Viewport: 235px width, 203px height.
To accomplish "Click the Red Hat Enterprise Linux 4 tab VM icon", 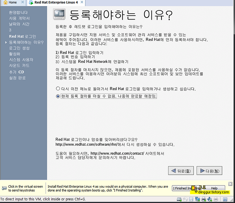I will click(31, 2).
